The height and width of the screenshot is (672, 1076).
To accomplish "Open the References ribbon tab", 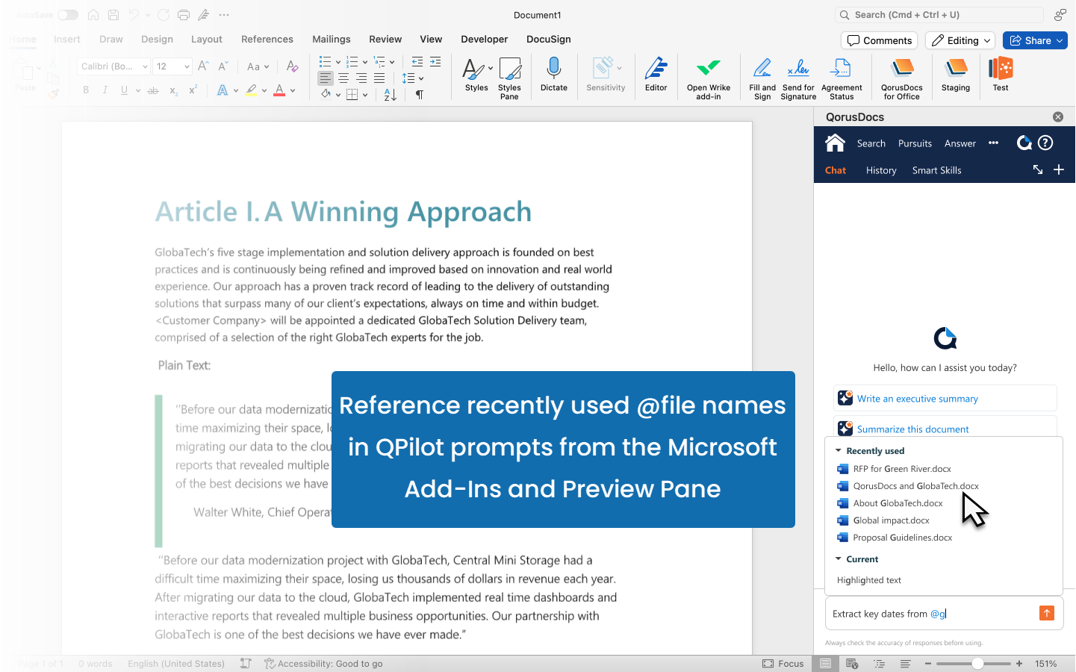I will 267,39.
